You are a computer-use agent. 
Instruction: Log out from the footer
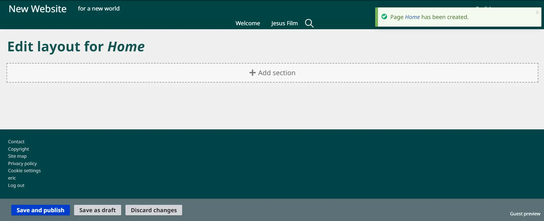click(16, 185)
